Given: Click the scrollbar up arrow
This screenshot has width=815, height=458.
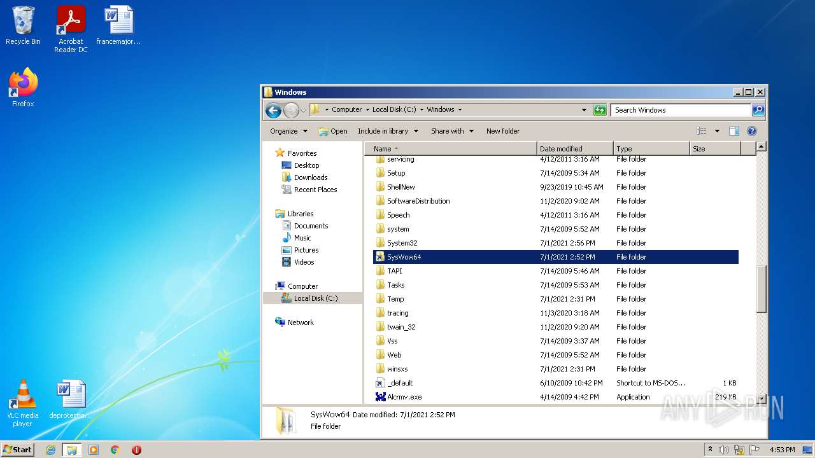Looking at the screenshot, I should 761,147.
